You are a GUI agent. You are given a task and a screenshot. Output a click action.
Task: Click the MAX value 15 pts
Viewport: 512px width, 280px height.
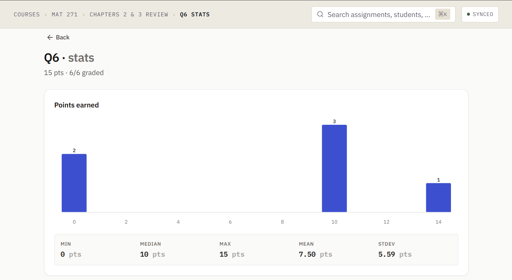232,254
